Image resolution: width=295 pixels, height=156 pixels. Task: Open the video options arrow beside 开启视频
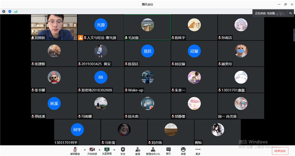100,150
